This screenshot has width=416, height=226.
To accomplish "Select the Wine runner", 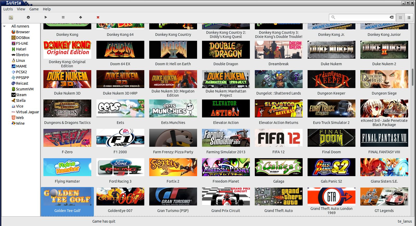I will point(18,123).
